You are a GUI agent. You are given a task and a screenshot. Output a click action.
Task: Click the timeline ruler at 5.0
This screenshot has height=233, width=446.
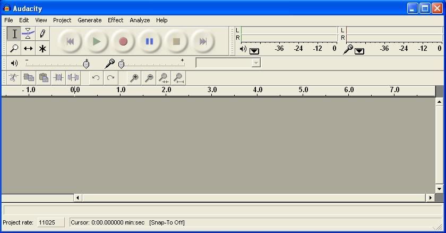303,90
